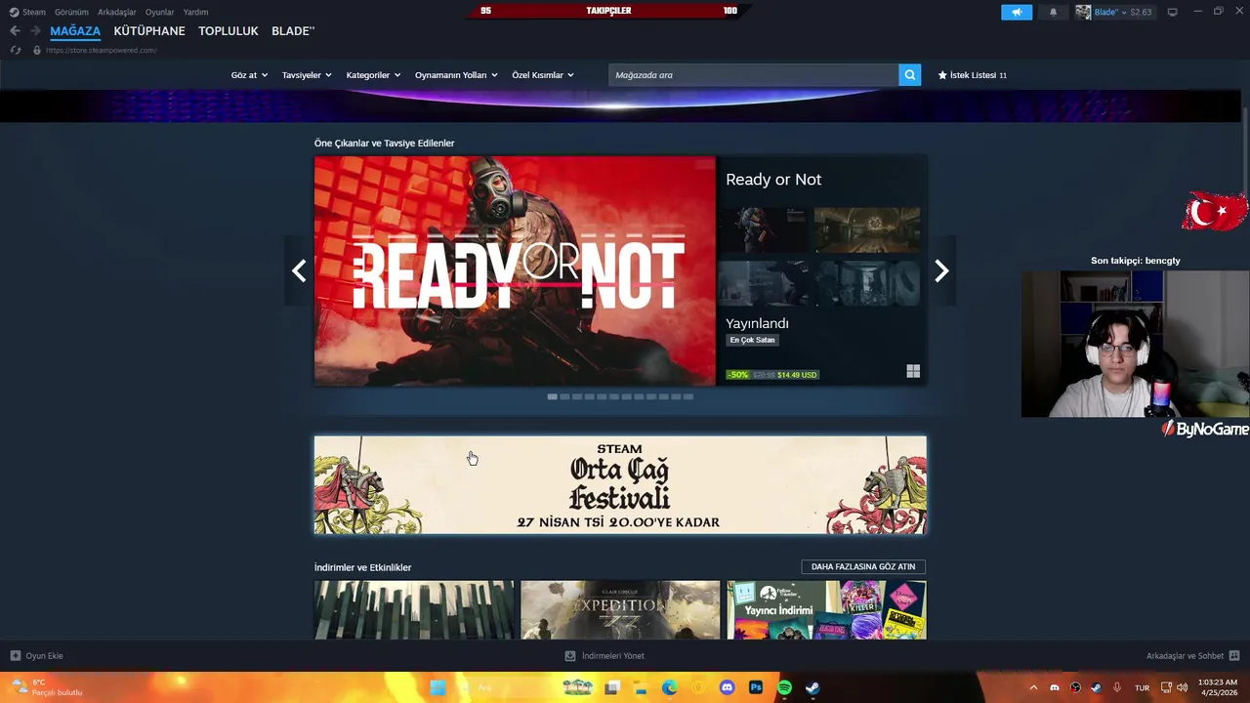The height and width of the screenshot is (703, 1250).
Task: Click the Mağazada ara search field
Action: (754, 75)
